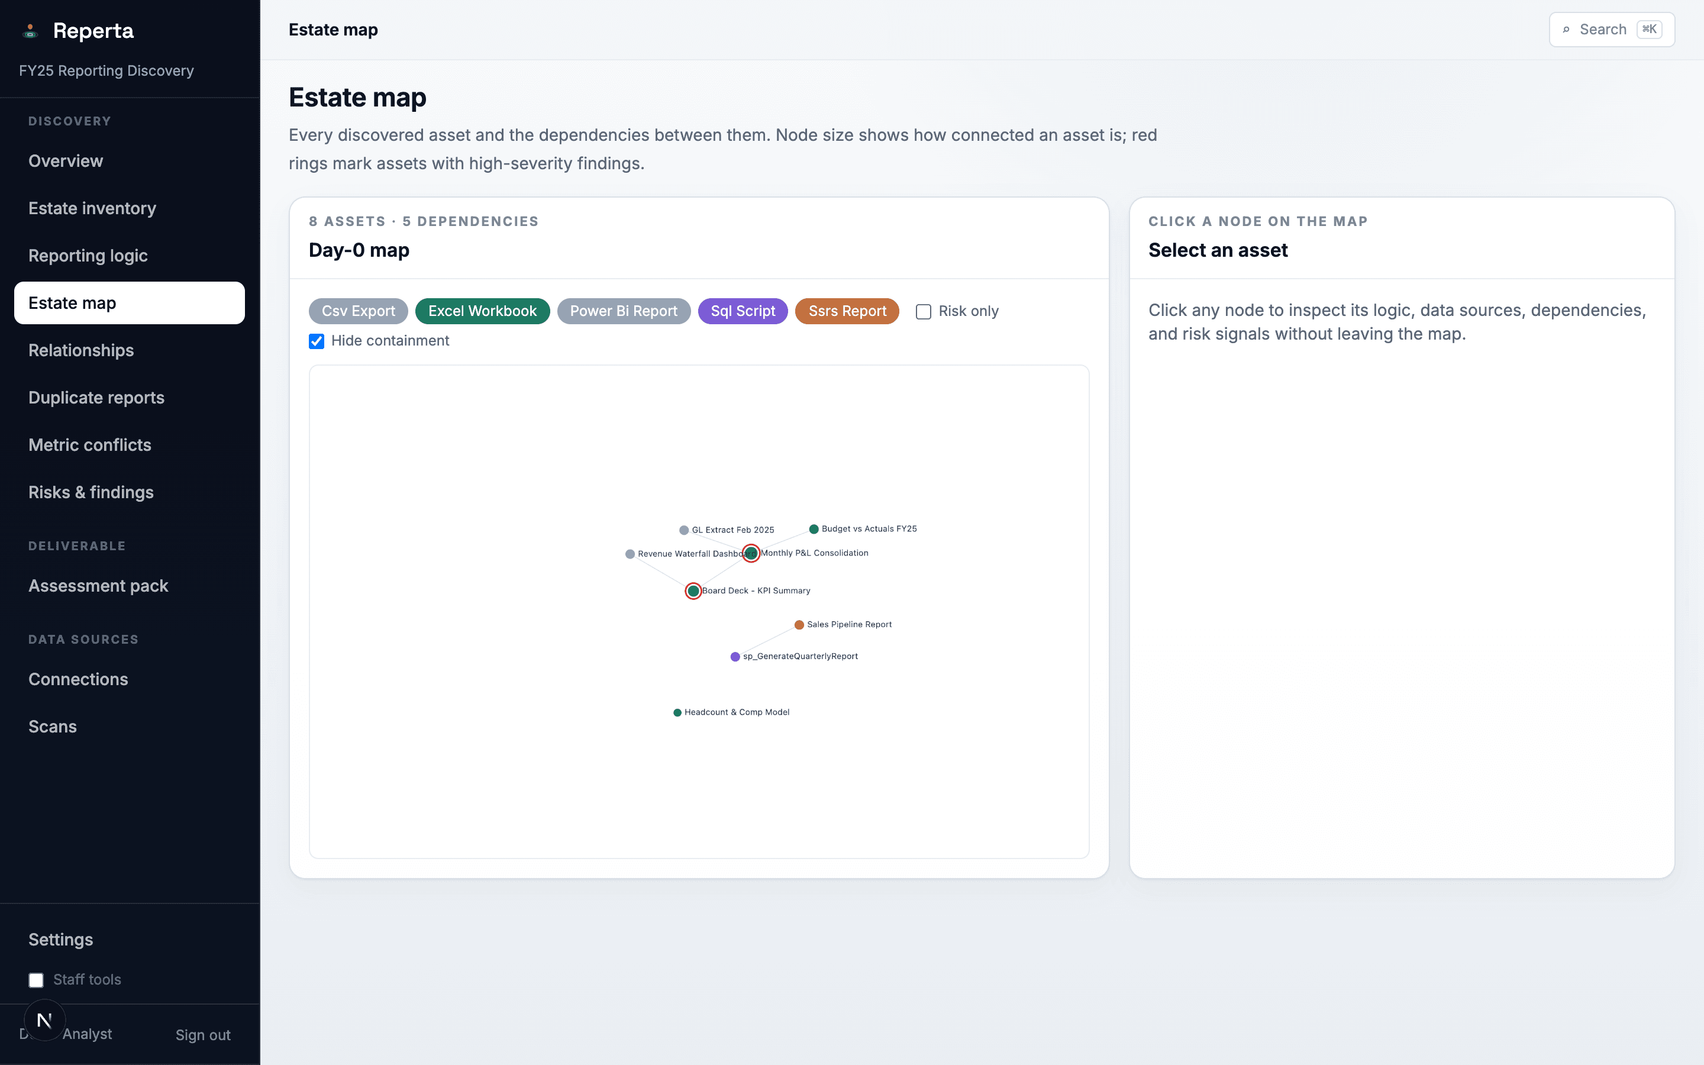This screenshot has height=1065, width=1704.
Task: Click the N avatar badge at bottom left
Action: (x=44, y=1020)
